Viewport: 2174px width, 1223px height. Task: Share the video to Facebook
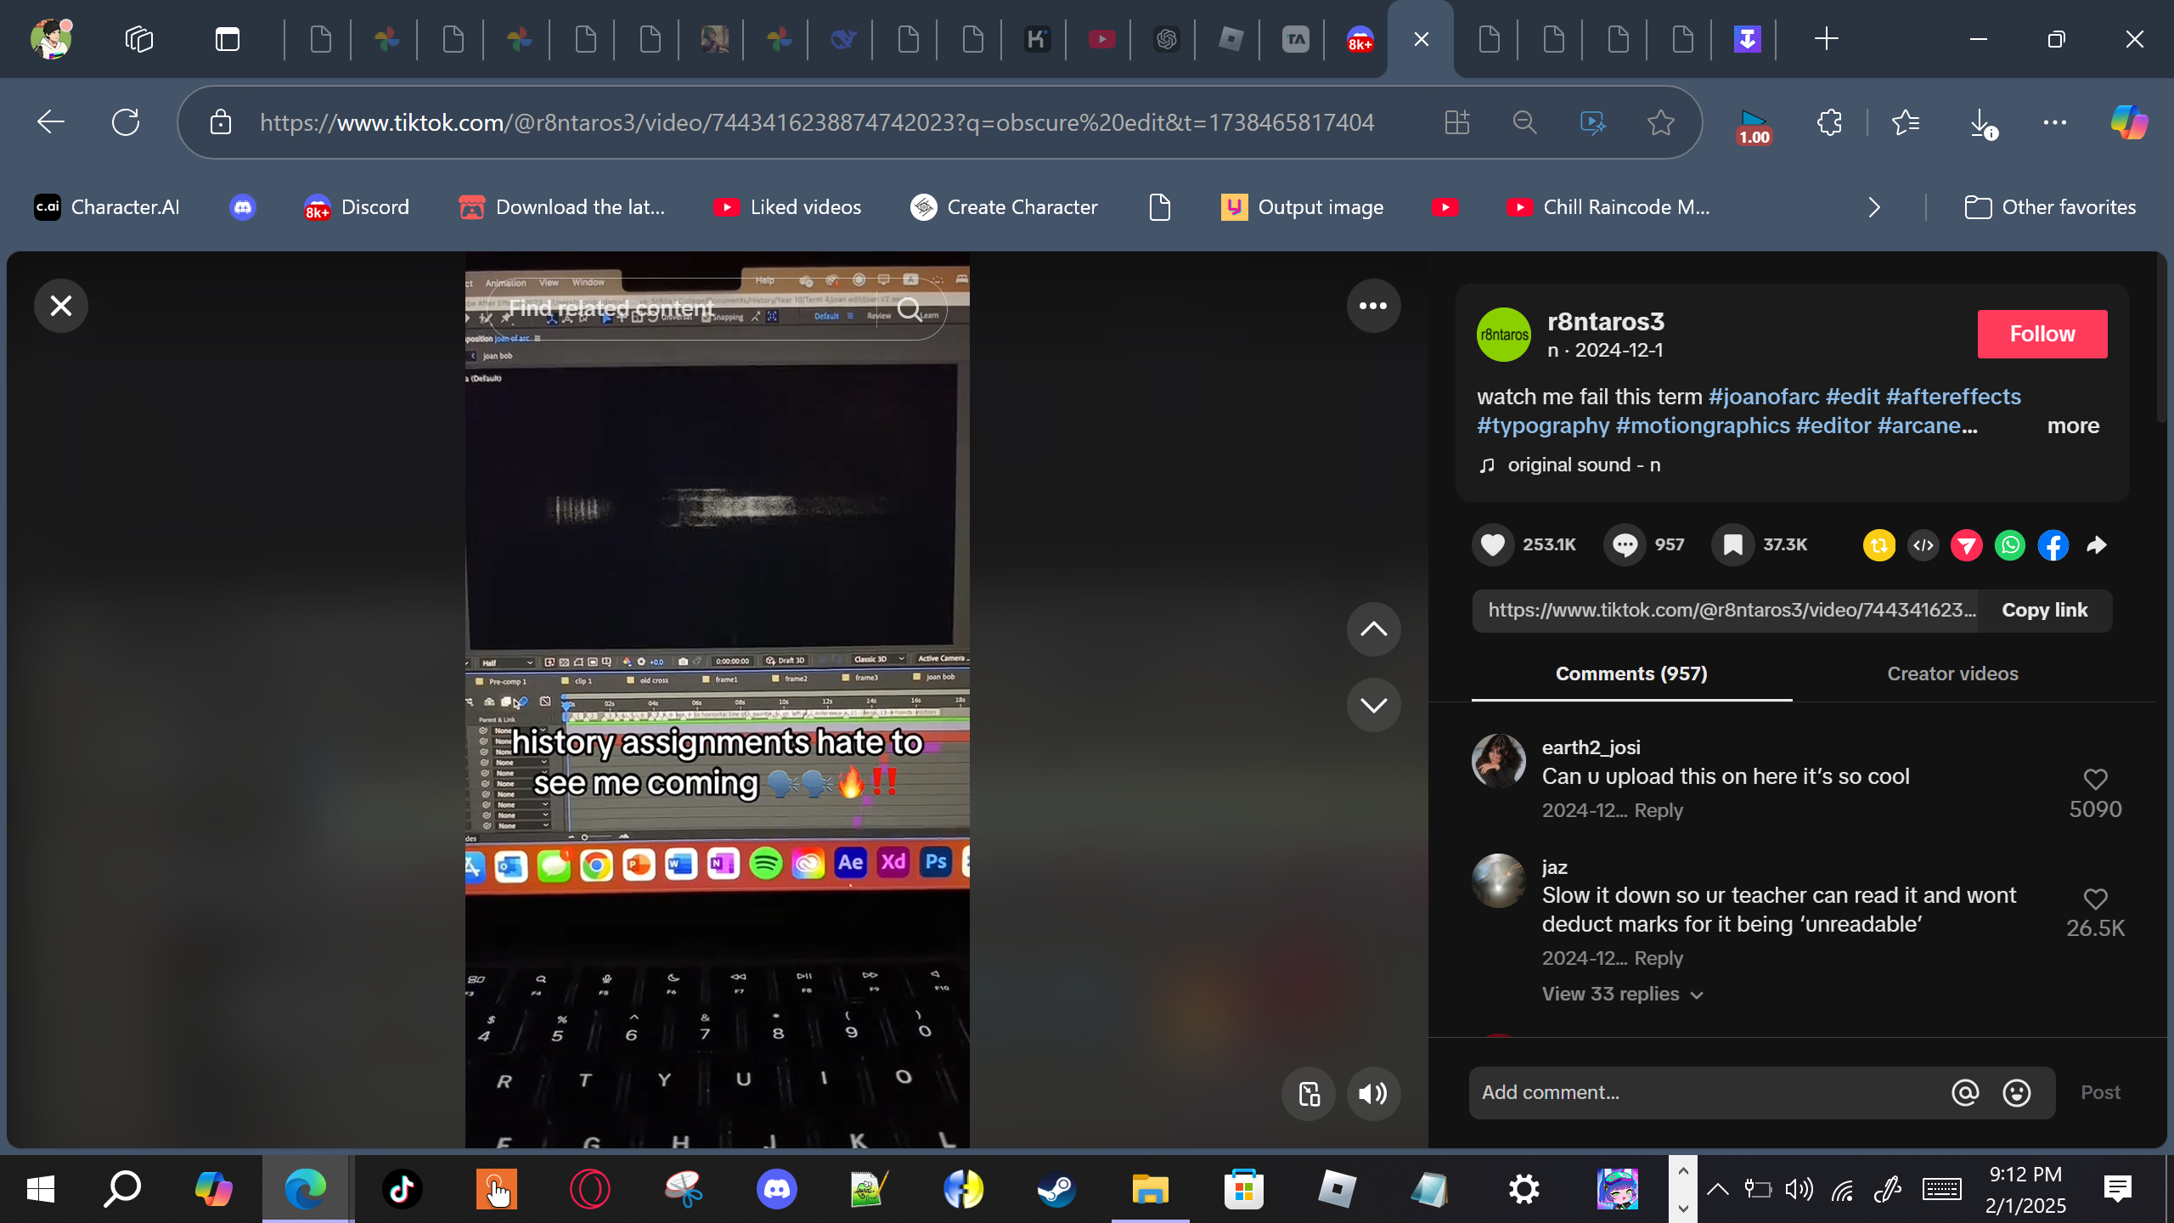tap(2053, 545)
